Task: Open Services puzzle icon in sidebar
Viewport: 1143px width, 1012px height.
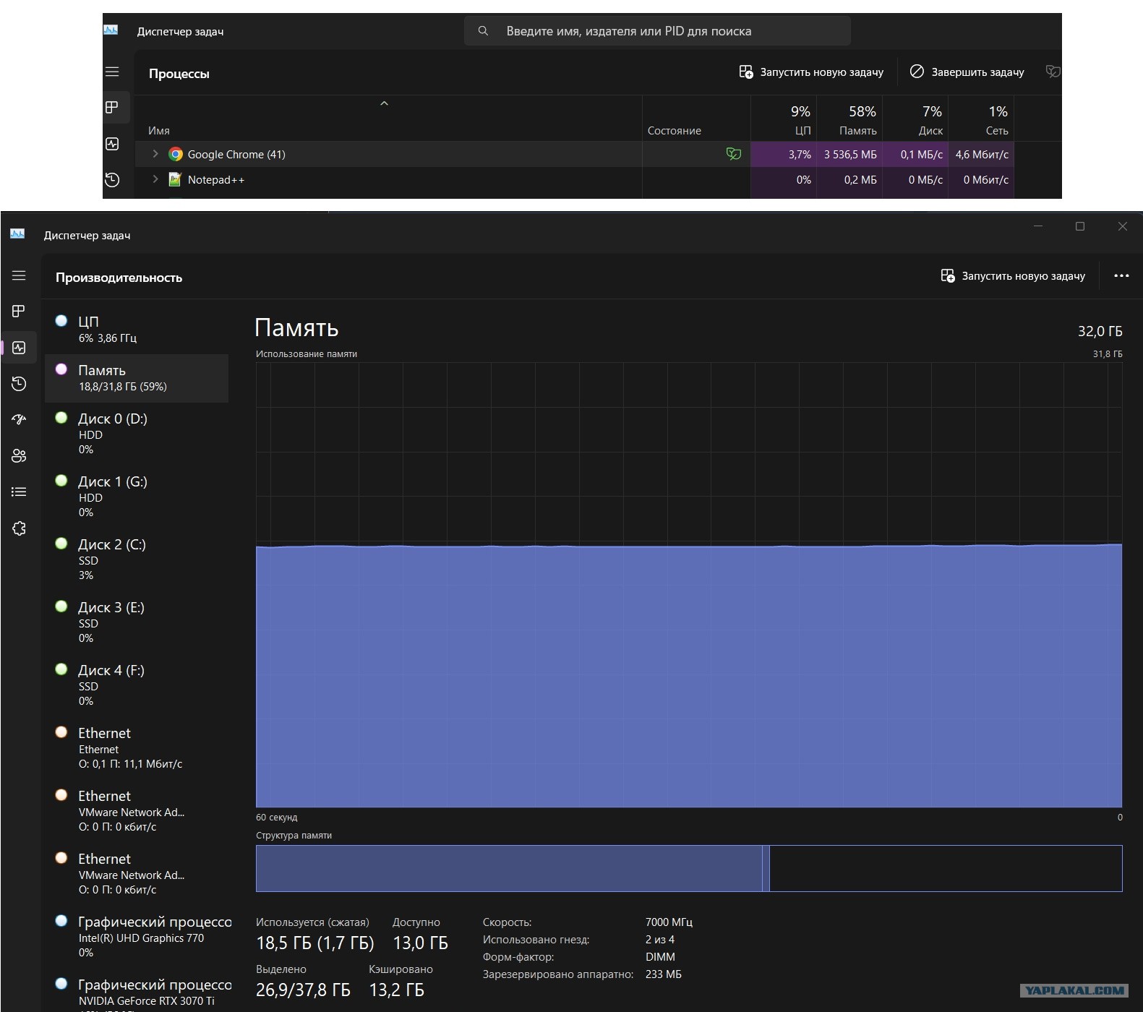Action: 19,528
